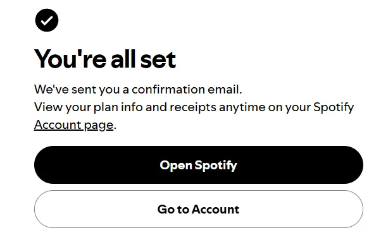Click the word "page" in the underlined link
Viewport: 381px width, 247px height.
pyautogui.click(x=99, y=126)
